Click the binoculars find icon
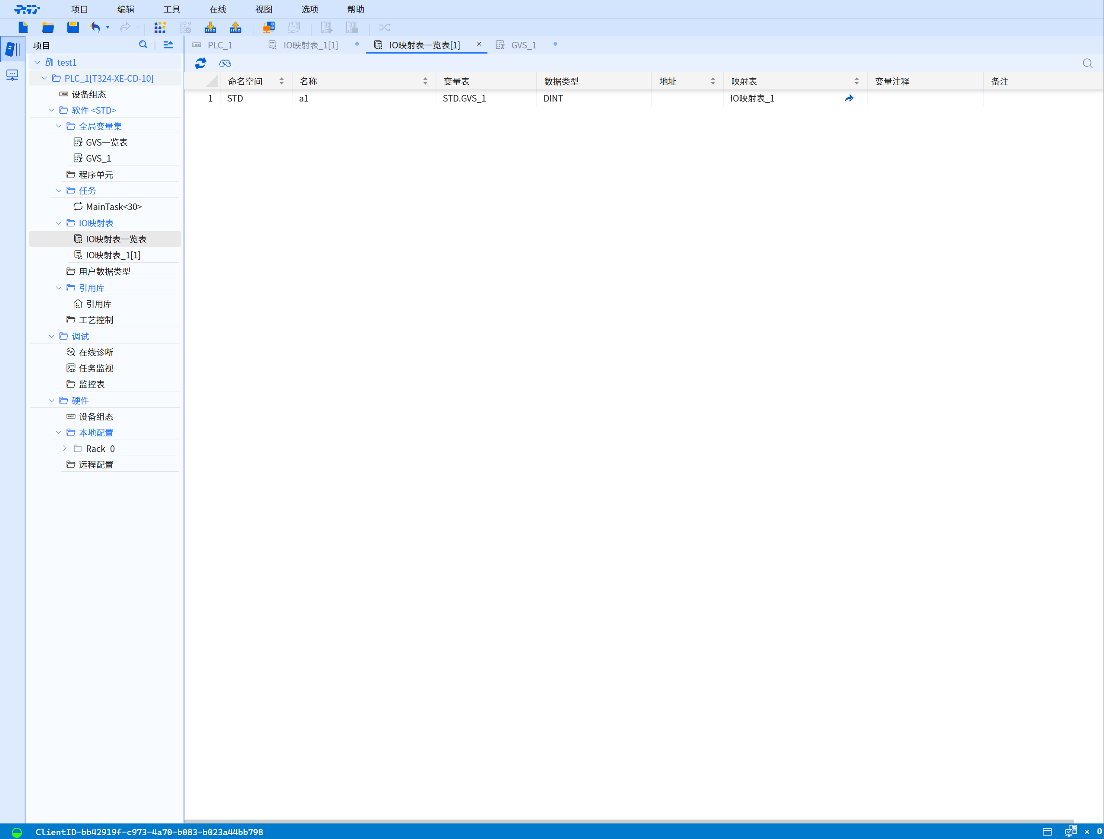This screenshot has height=839, width=1104. [225, 64]
